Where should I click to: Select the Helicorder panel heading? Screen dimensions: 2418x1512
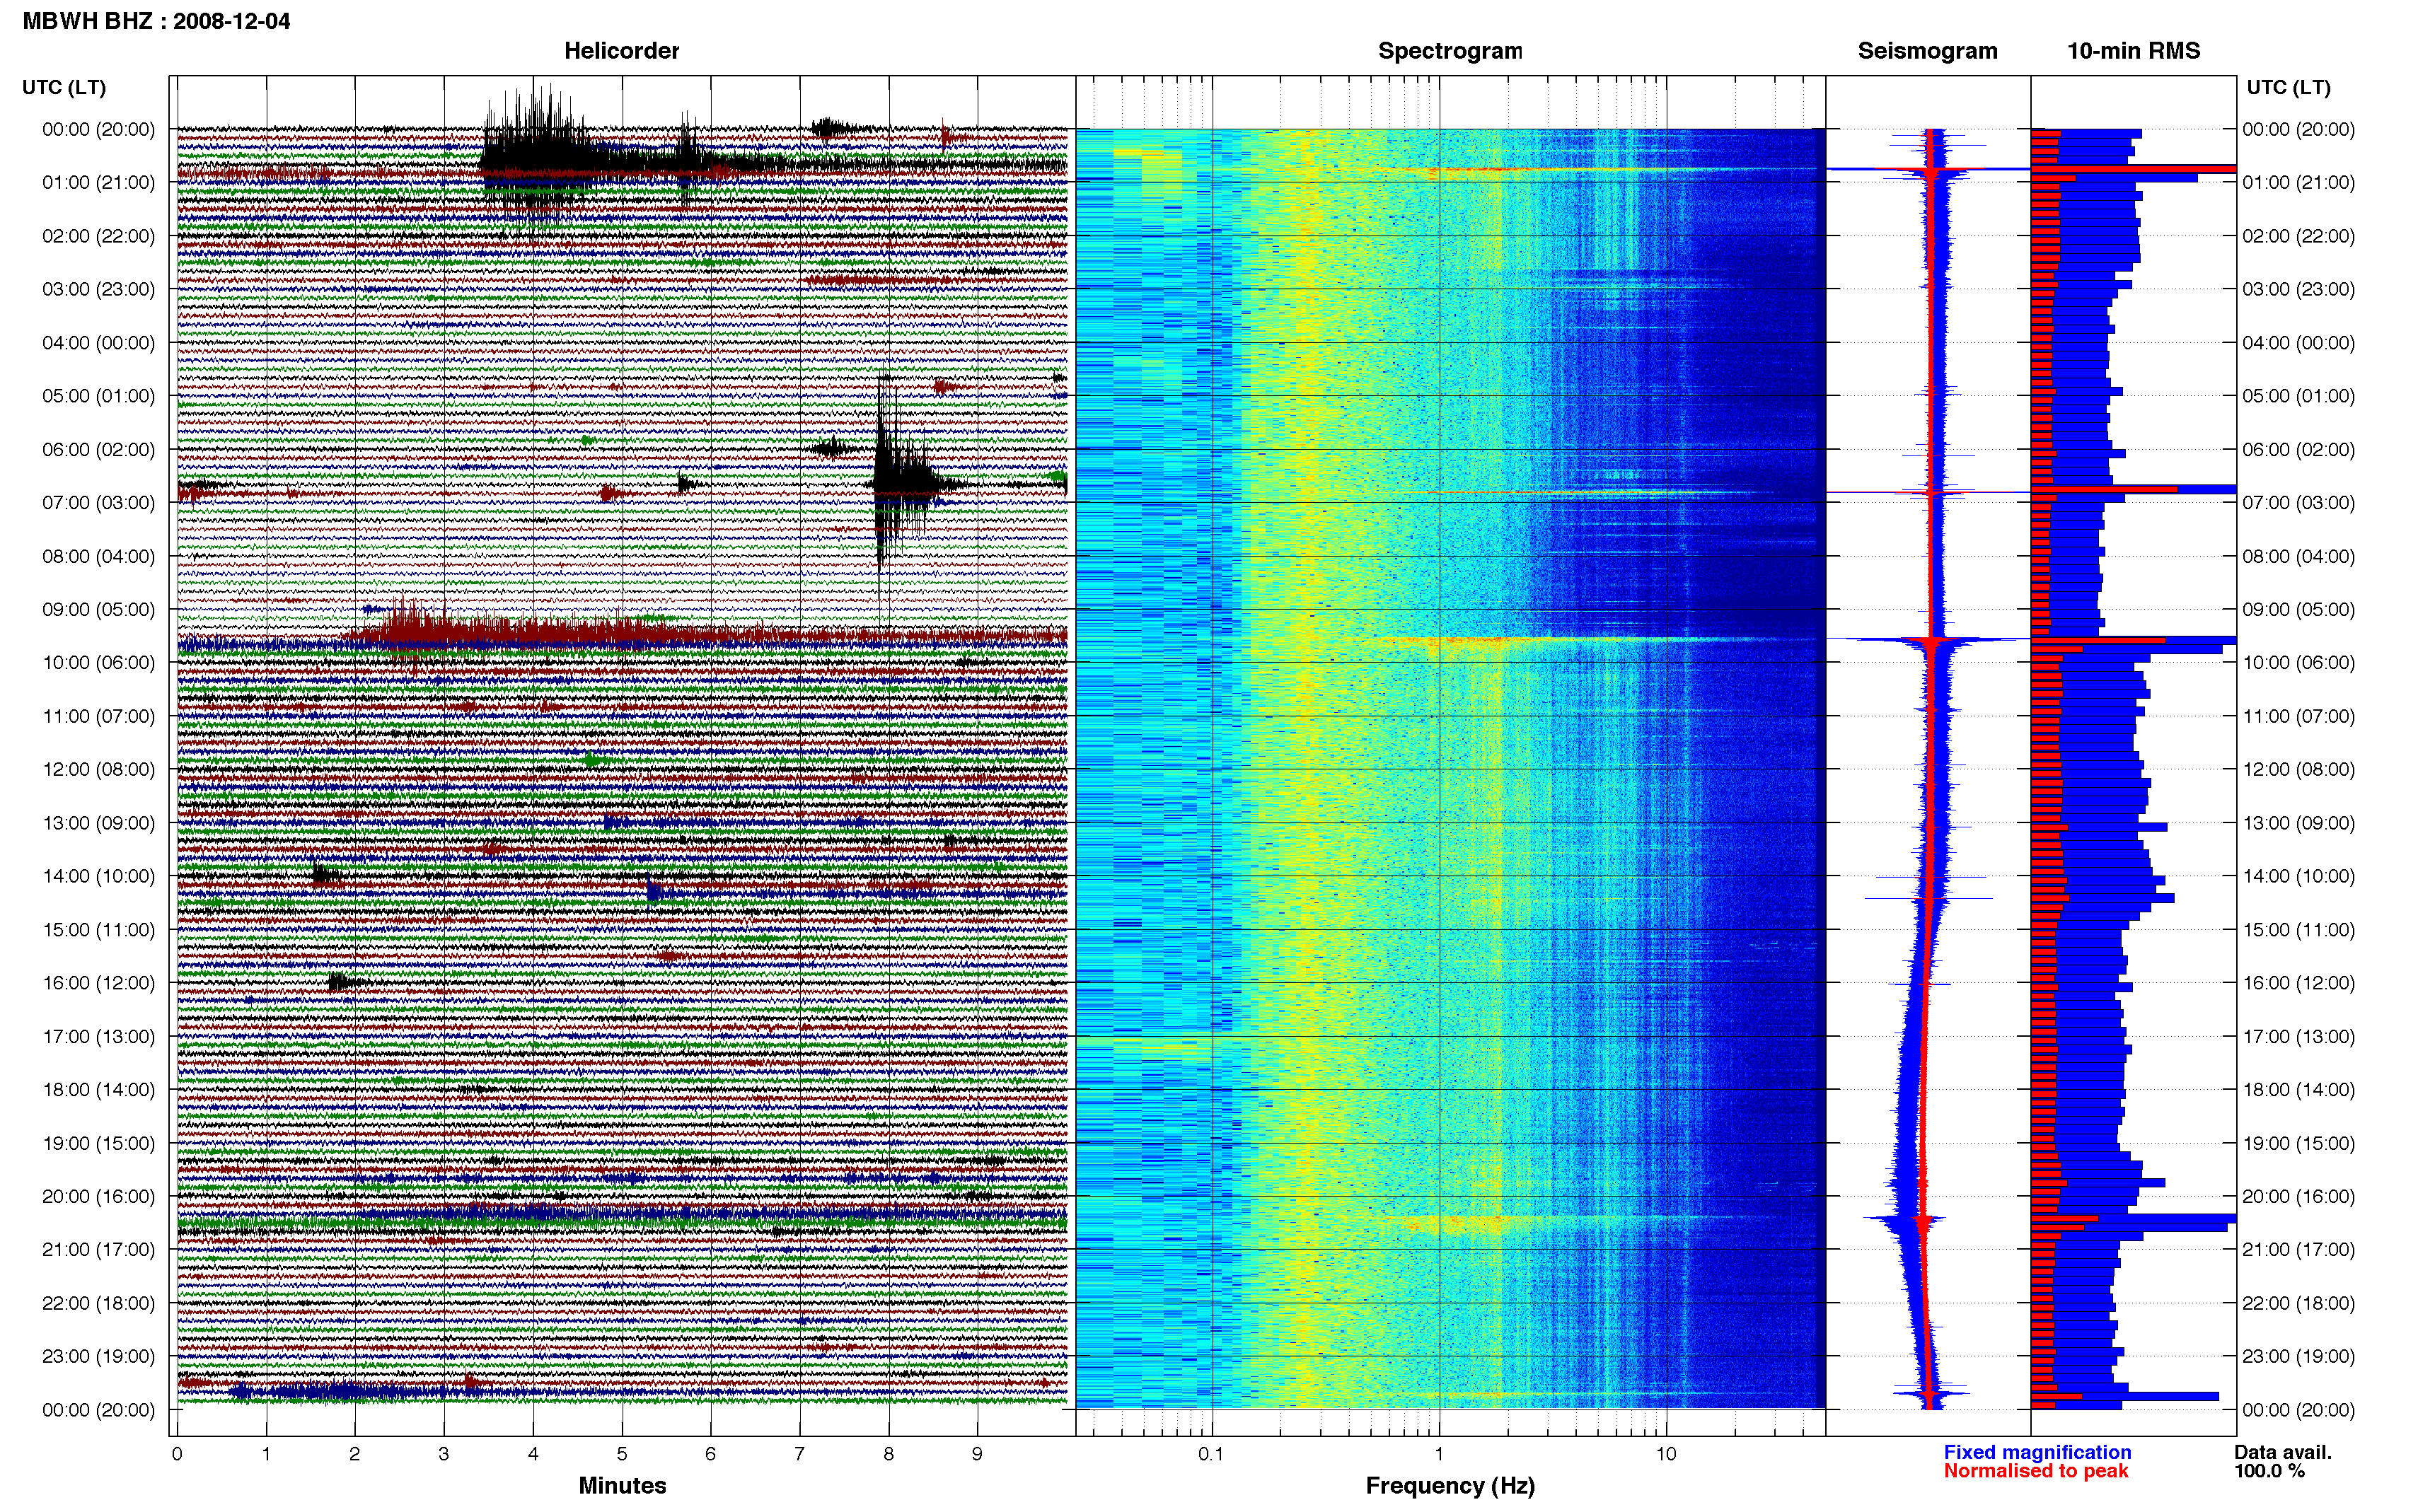click(x=621, y=51)
